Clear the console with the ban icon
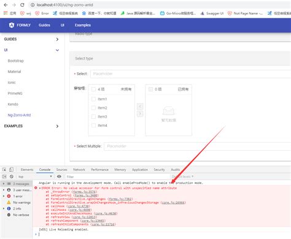This screenshot has height=239, width=291. coord(12,176)
